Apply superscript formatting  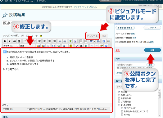pyautogui.click(x=77, y=46)
